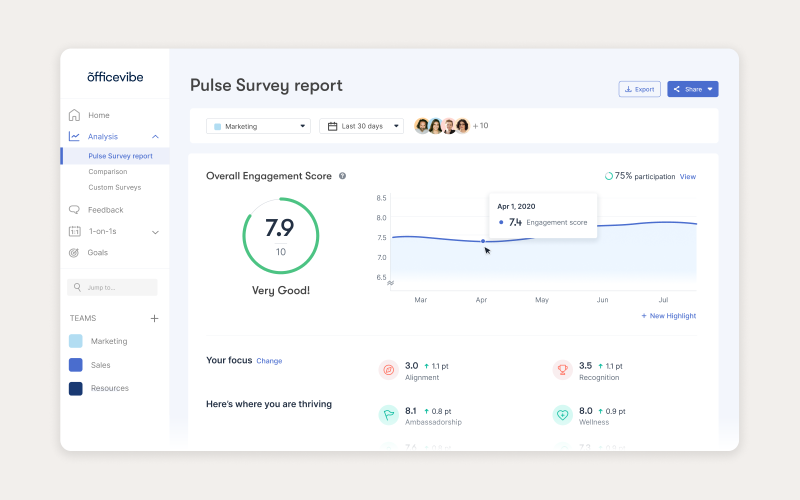Click the Jump to search field
This screenshot has width=800, height=500.
(112, 287)
